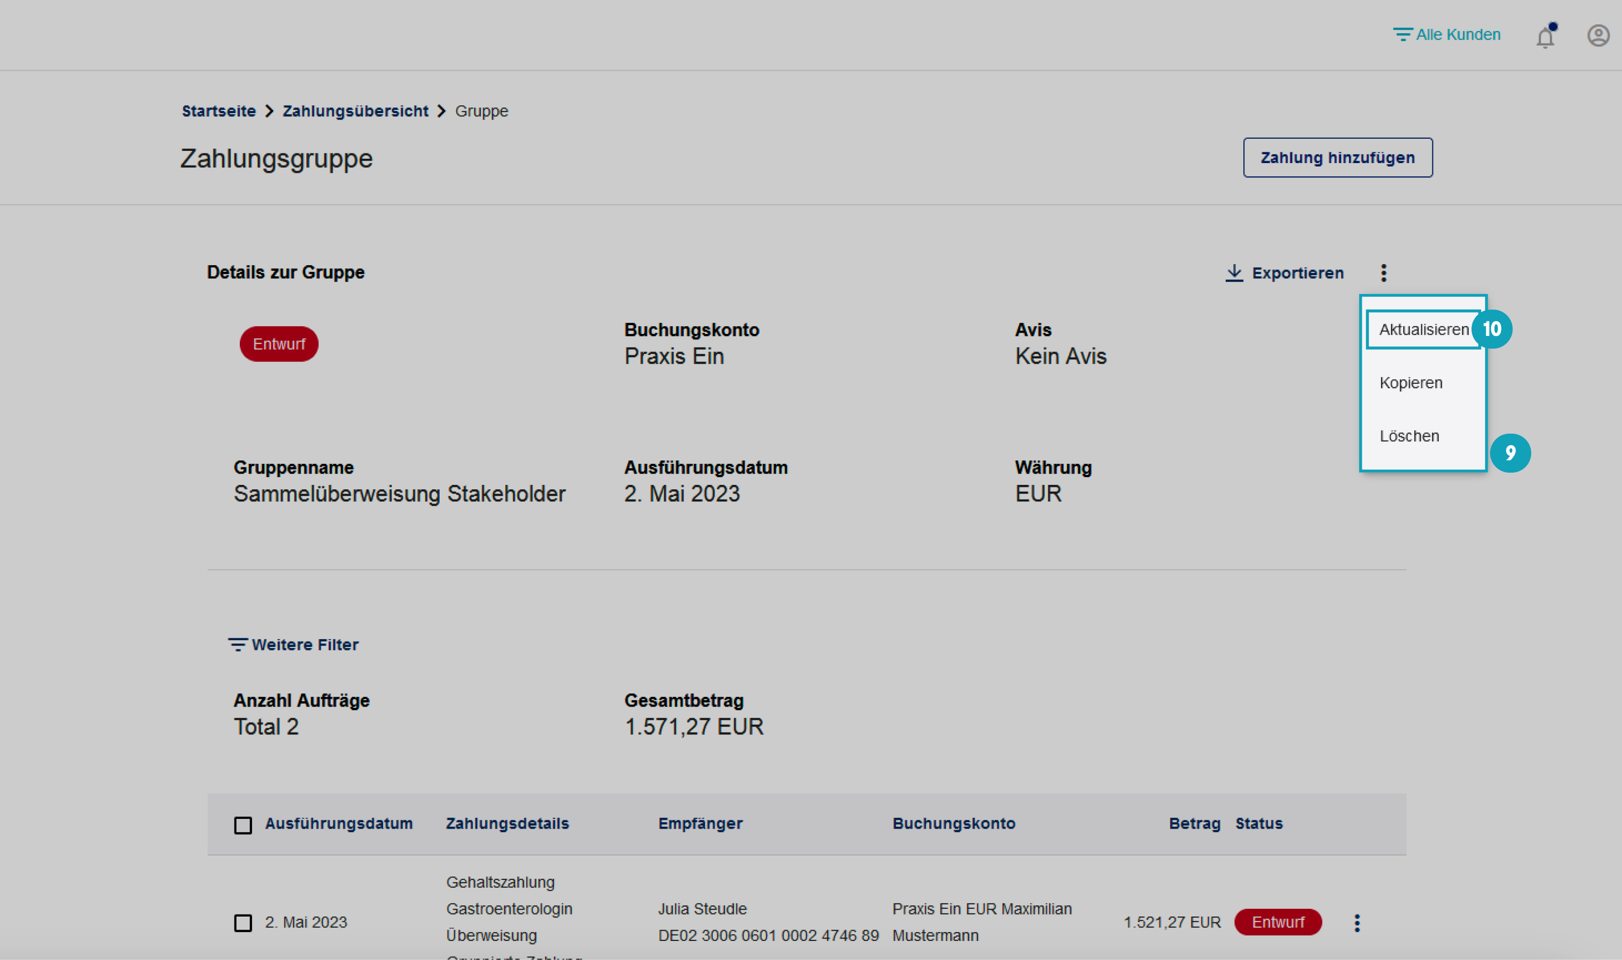Open three-dot menu for Julia Steudle payment

pos(1357,922)
